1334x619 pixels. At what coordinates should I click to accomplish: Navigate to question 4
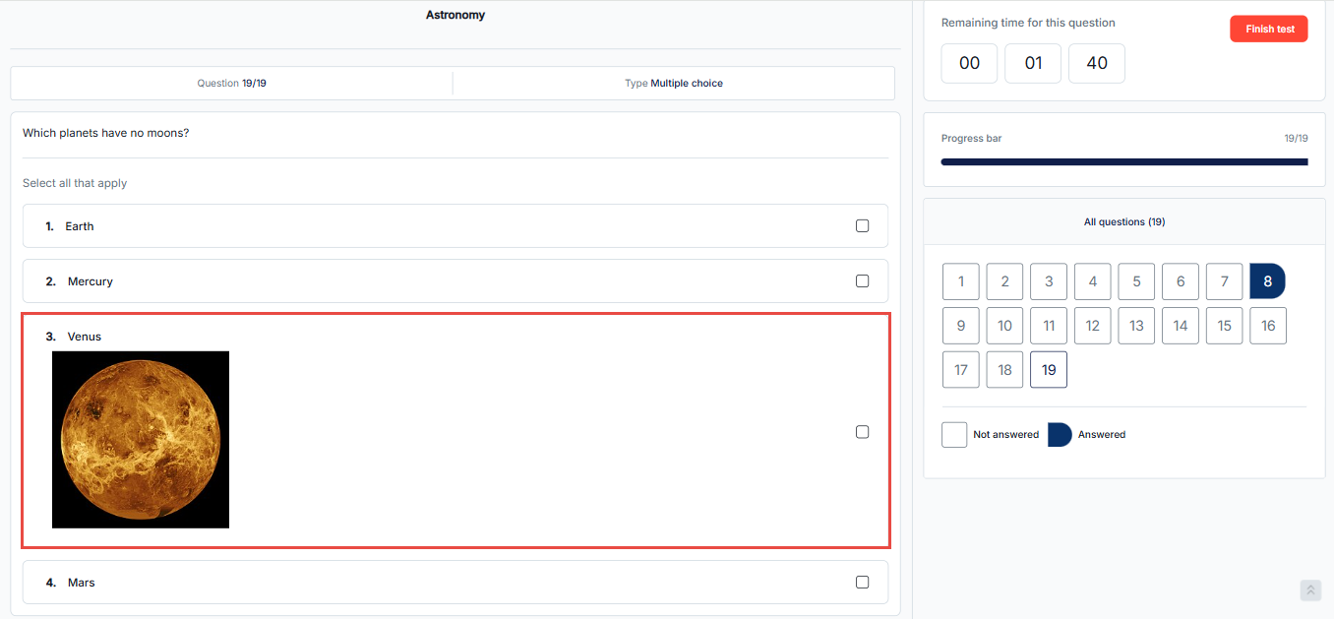click(x=1092, y=281)
